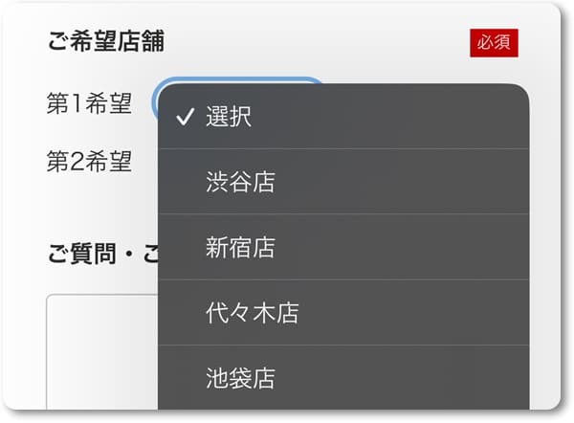This screenshot has width=574, height=423.
Task: Choose the default 選択 placeholder option
Action: pyautogui.click(x=343, y=117)
